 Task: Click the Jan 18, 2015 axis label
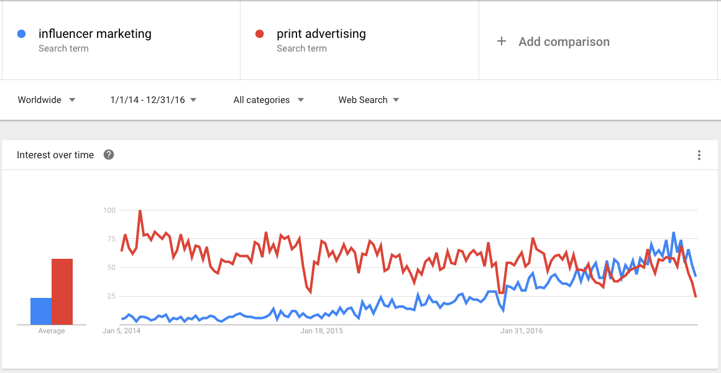coord(321,331)
